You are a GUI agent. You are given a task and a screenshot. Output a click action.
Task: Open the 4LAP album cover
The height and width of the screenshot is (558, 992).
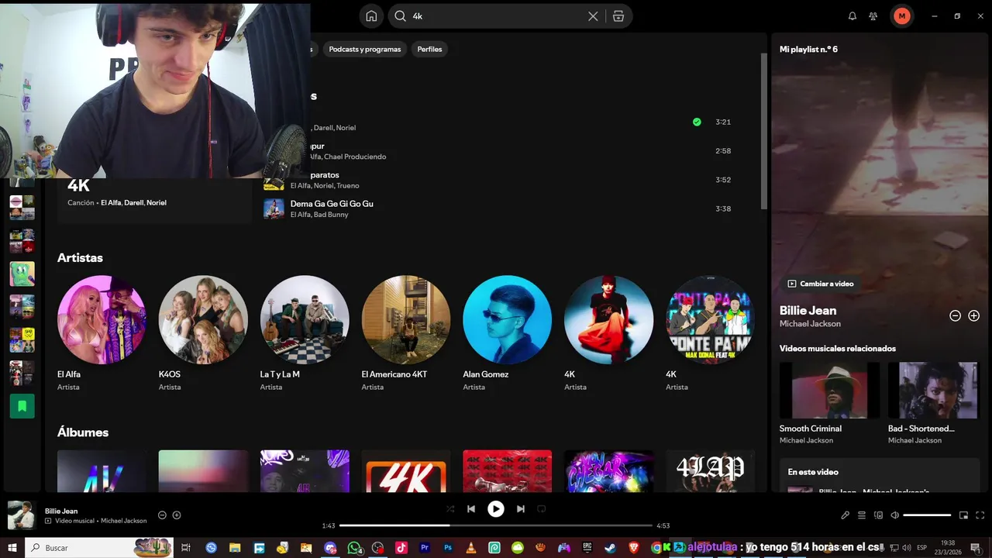[x=711, y=471]
